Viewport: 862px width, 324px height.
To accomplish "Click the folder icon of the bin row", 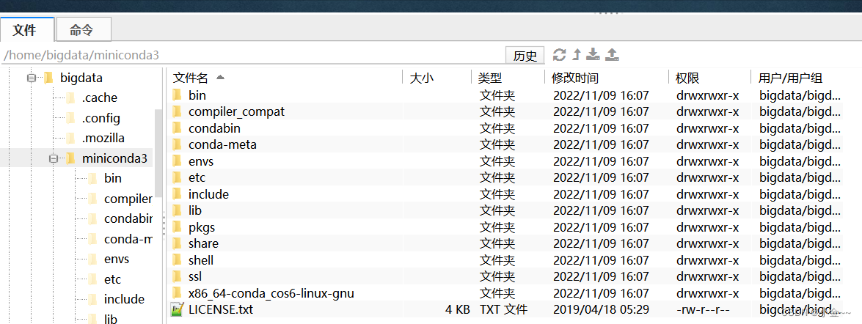I will [x=177, y=95].
